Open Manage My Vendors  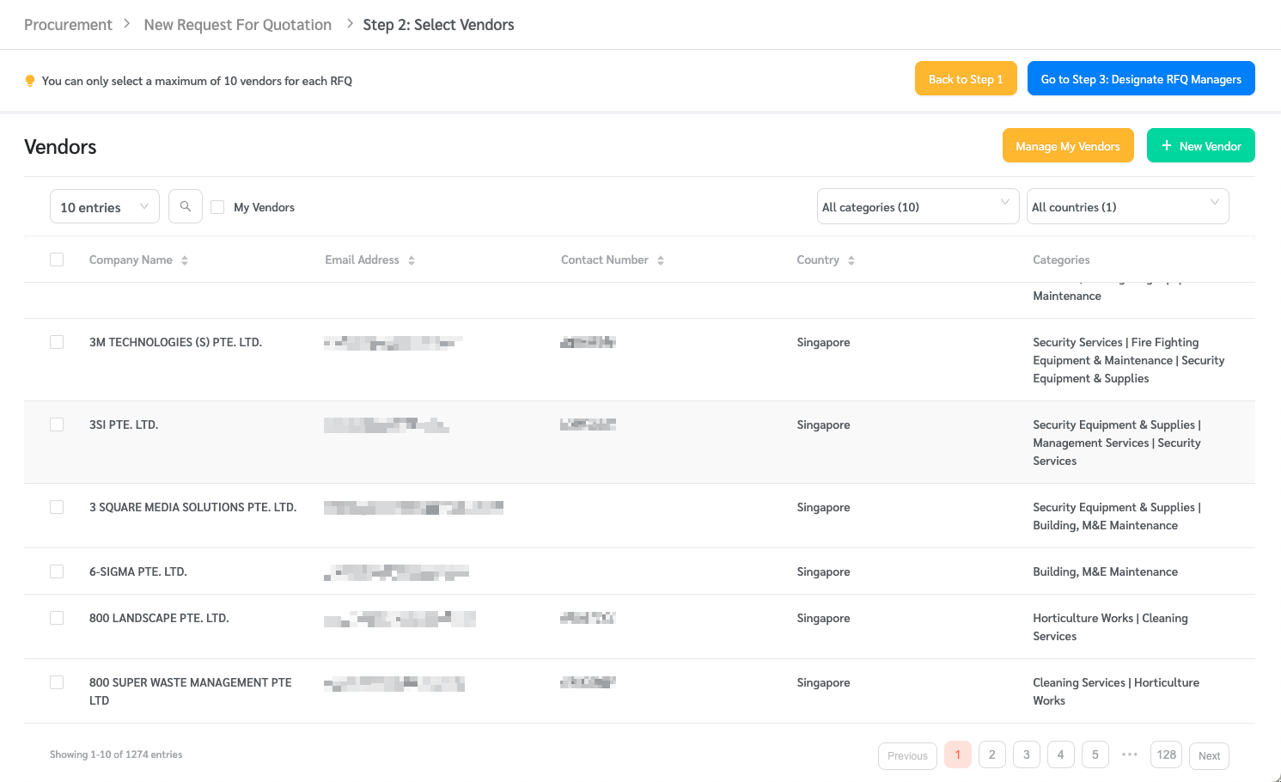[1068, 145]
